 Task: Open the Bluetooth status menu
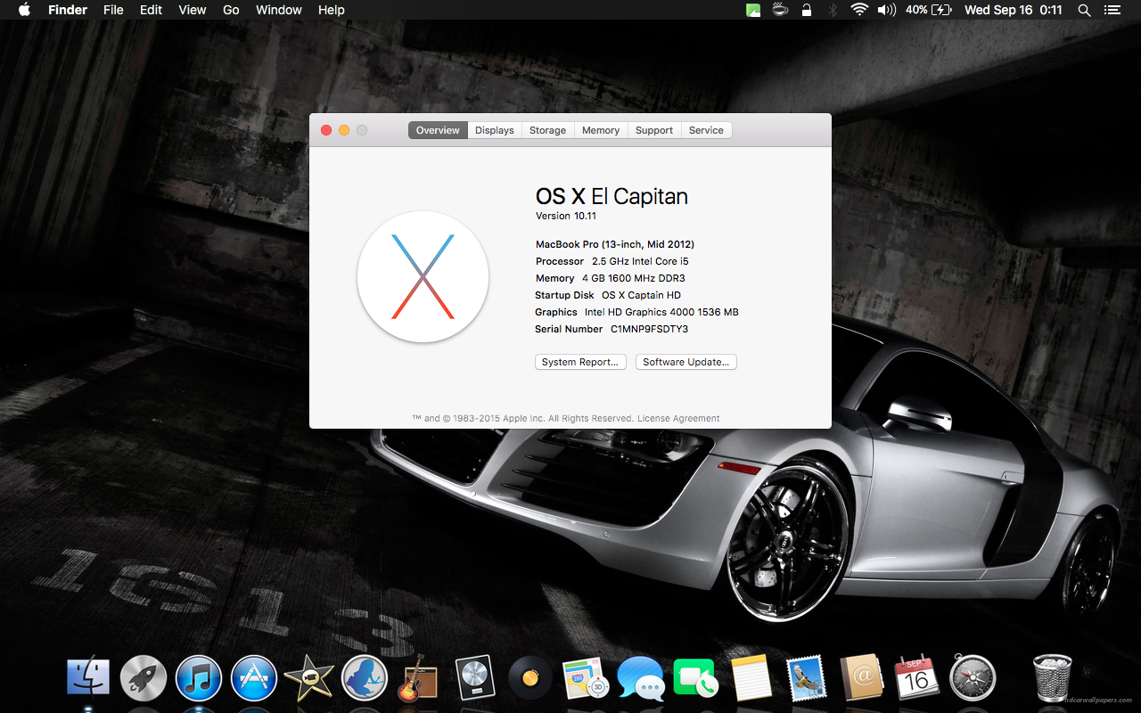(x=833, y=10)
